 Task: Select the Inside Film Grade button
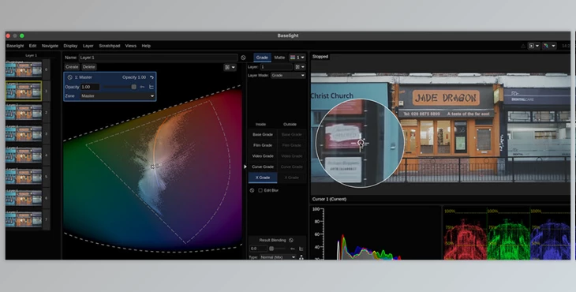point(263,145)
